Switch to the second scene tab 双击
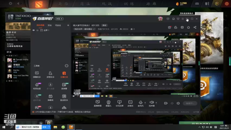The image size is (231, 130). pos(50,25)
